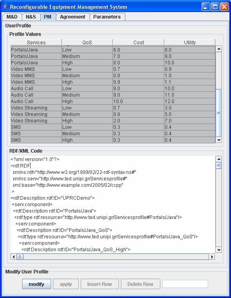
Task: Click the Utility column header
Action: pos(190,42)
